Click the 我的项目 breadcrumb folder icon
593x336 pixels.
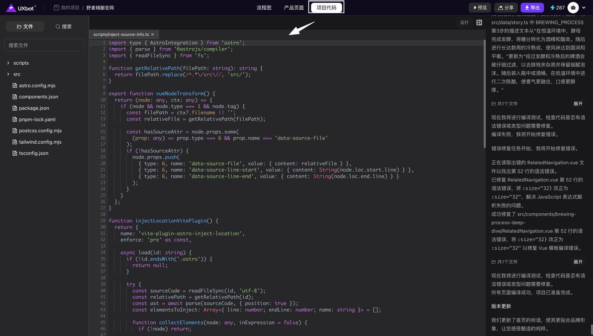coord(57,7)
